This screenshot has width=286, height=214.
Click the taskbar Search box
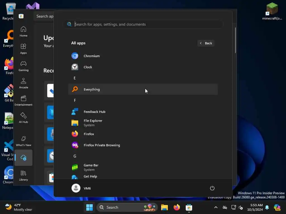coord(127,207)
